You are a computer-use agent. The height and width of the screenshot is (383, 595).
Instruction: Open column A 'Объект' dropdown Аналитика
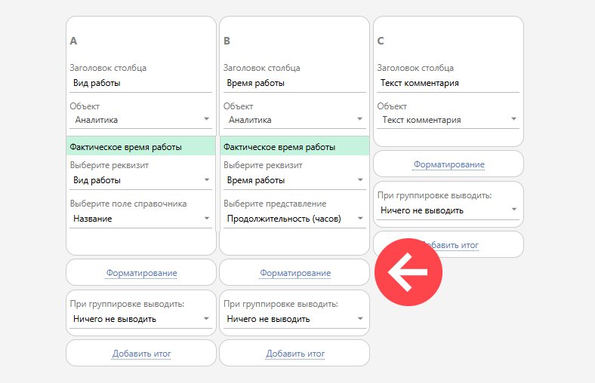[x=140, y=120]
